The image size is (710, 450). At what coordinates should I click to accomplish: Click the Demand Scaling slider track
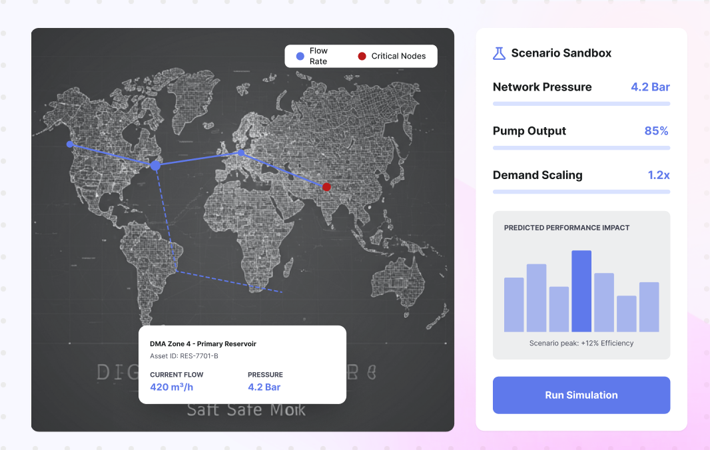coord(581,192)
